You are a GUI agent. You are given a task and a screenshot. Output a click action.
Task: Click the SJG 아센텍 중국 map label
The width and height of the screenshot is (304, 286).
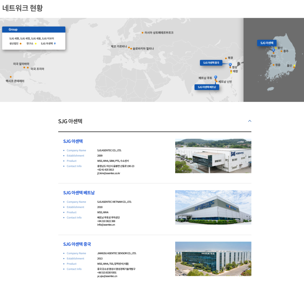pyautogui.click(x=211, y=63)
